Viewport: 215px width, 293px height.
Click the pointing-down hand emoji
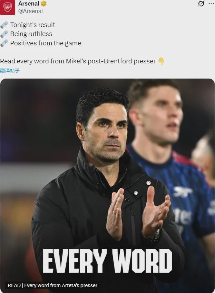coord(161,62)
